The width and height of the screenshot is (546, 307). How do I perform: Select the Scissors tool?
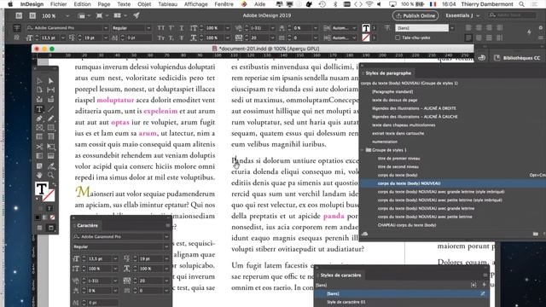[40, 147]
